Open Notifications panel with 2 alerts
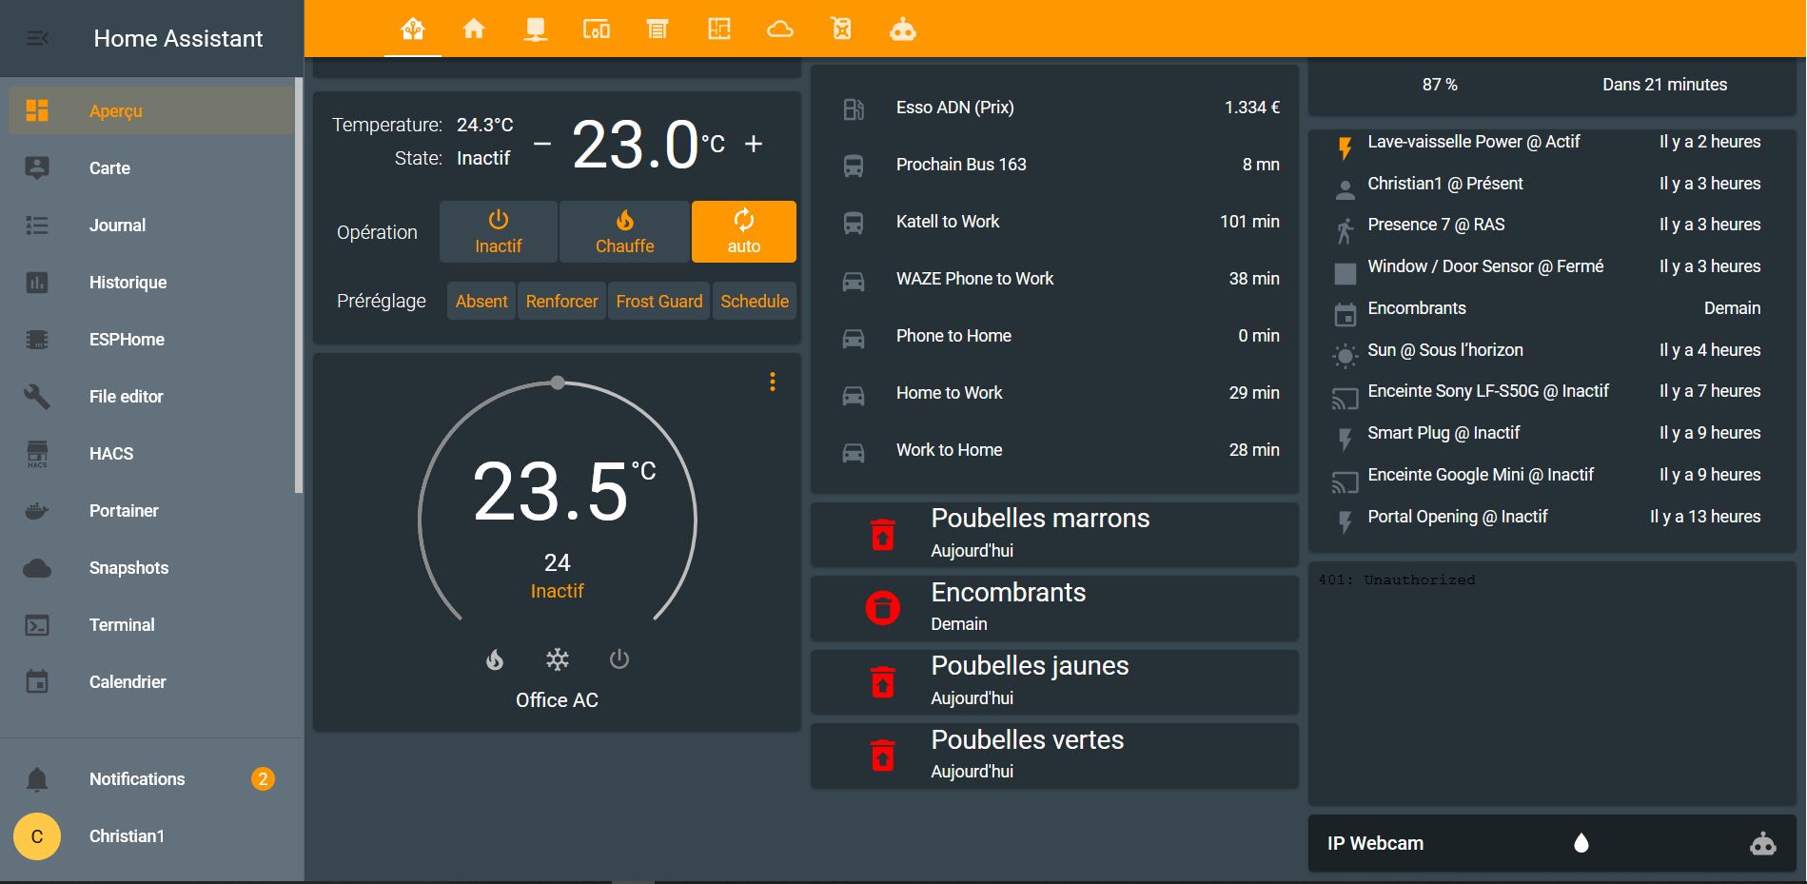Image resolution: width=1807 pixels, height=884 pixels. 137,779
